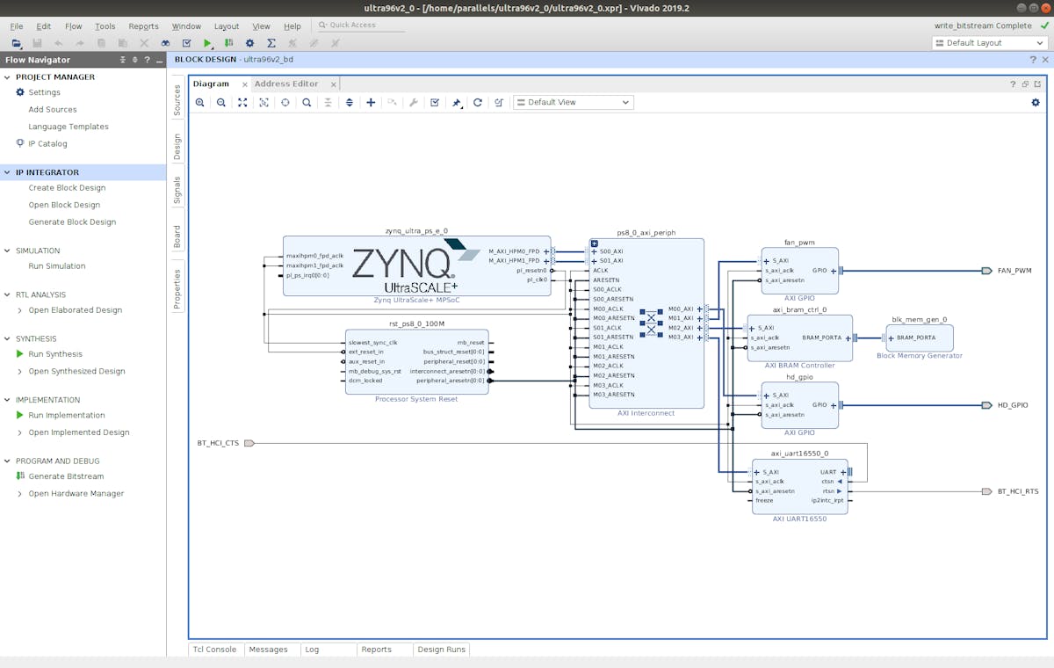Open the Reports menu
This screenshot has width=1054, height=668.
(x=143, y=26)
